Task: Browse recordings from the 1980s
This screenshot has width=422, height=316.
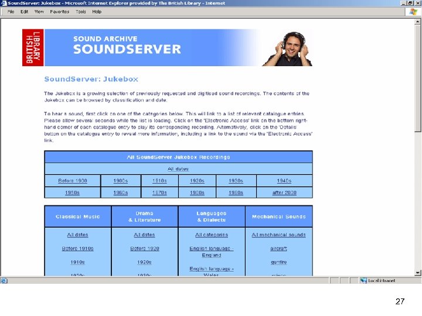Action: (197, 193)
